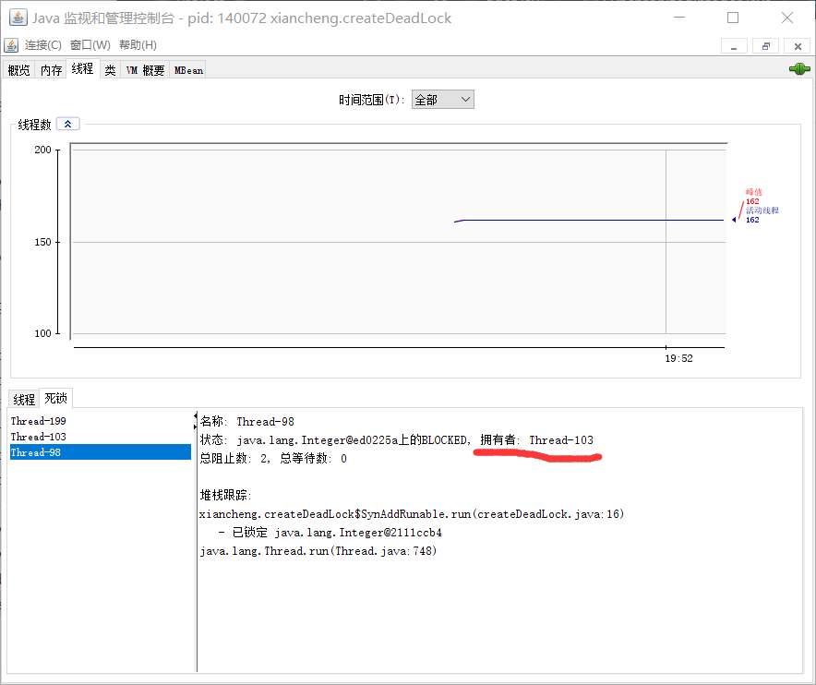
Task: Click the java.lang.Thread.run stack line
Action: tap(318, 551)
